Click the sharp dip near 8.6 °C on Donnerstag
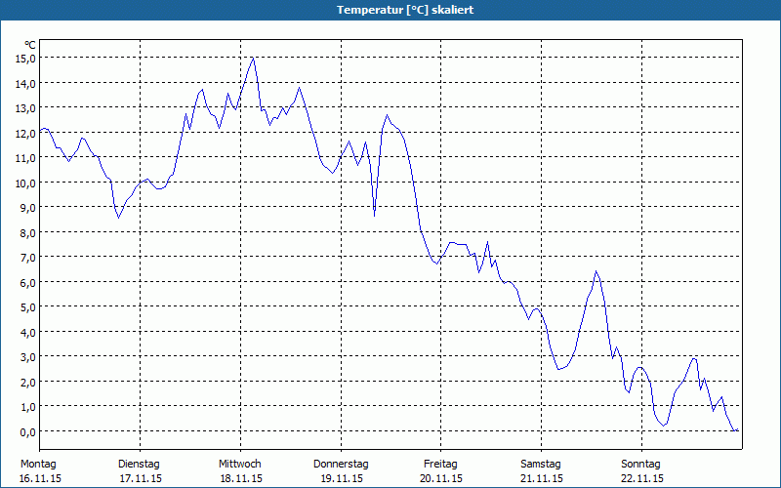The height and width of the screenshot is (488, 781). [x=375, y=216]
